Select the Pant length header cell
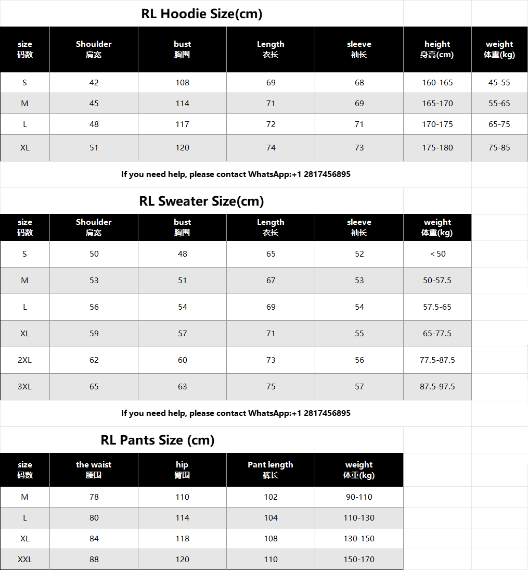This screenshot has height=570, width=528. 271,470
